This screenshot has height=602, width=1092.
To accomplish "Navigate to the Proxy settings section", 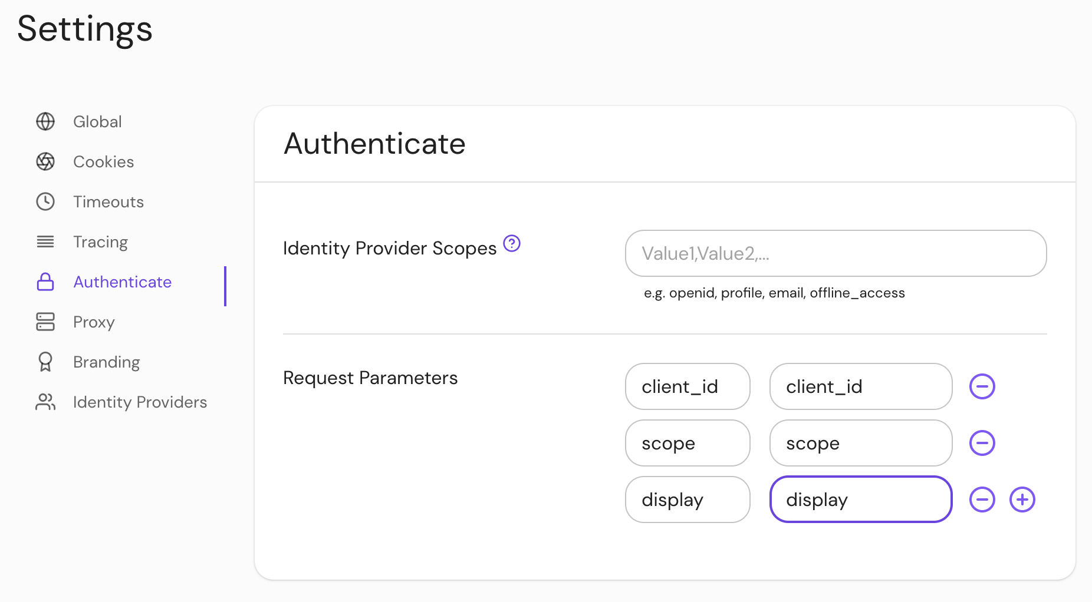I will [x=93, y=322].
